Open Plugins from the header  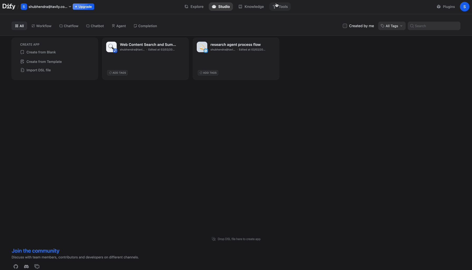(446, 7)
